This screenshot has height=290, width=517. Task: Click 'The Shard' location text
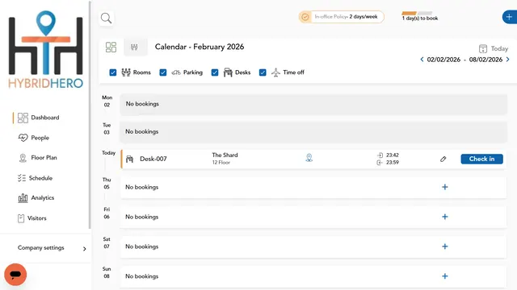click(x=225, y=155)
